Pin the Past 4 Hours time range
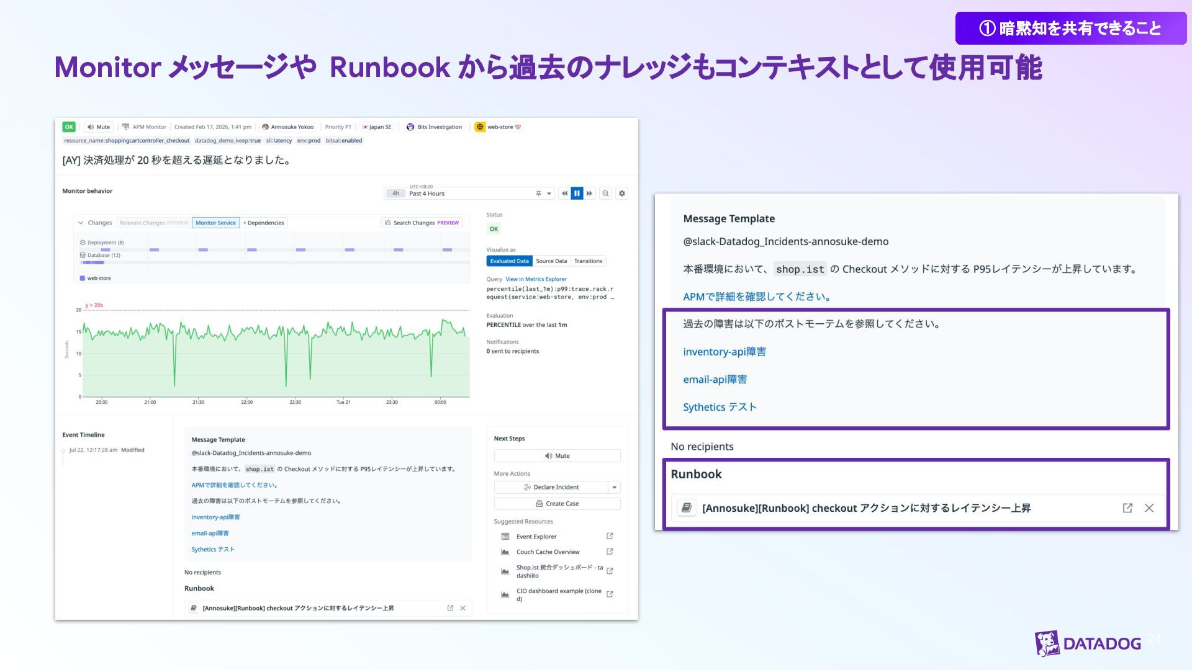The image size is (1192, 670). (538, 194)
